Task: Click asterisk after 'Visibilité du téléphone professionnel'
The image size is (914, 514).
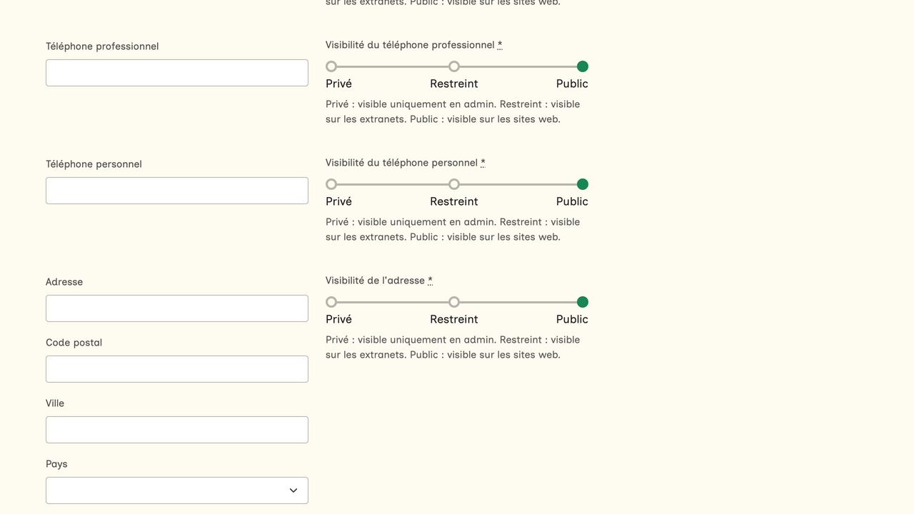Action: pyautogui.click(x=500, y=45)
